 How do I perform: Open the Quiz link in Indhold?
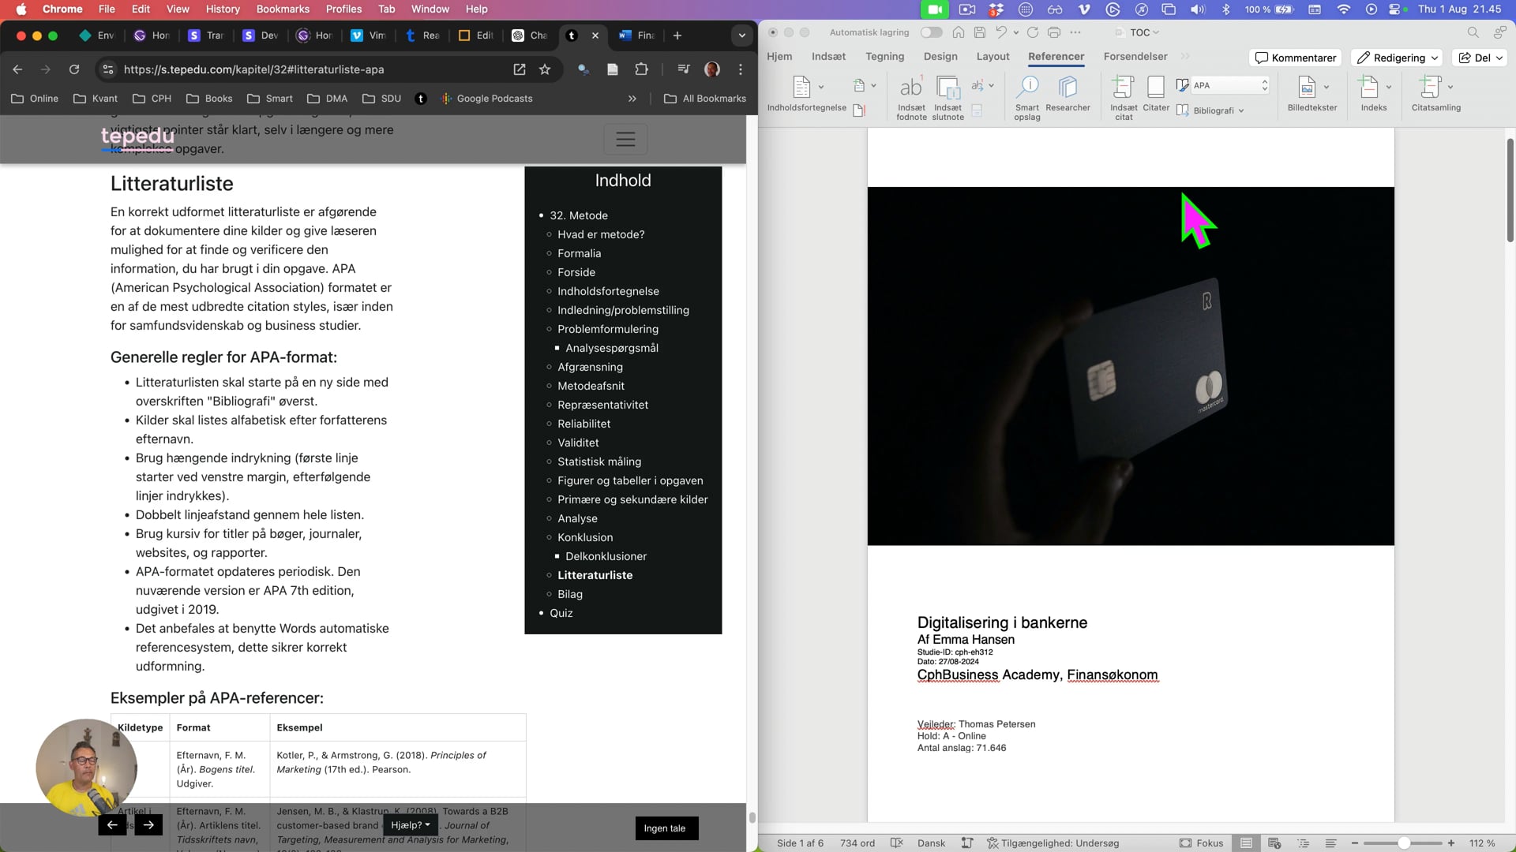click(561, 613)
